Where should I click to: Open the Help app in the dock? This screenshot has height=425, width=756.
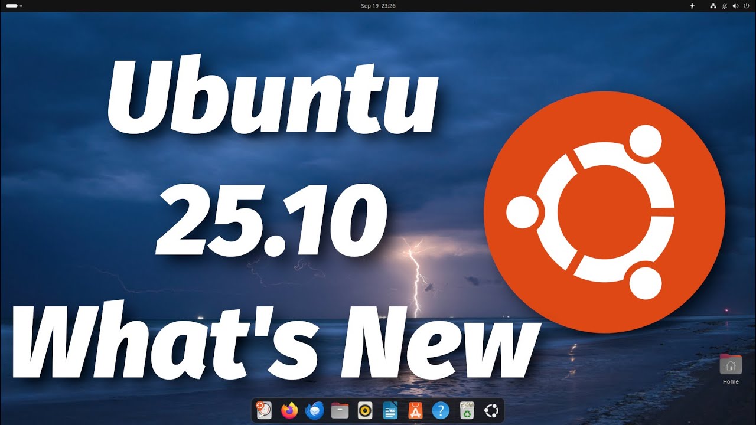(441, 410)
